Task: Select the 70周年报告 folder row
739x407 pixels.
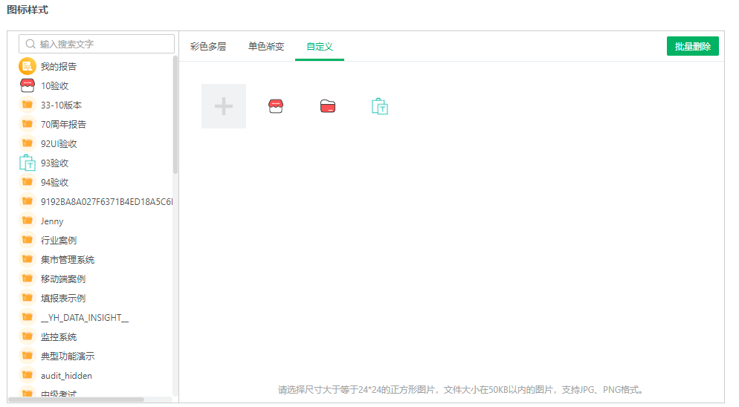Action: point(95,124)
